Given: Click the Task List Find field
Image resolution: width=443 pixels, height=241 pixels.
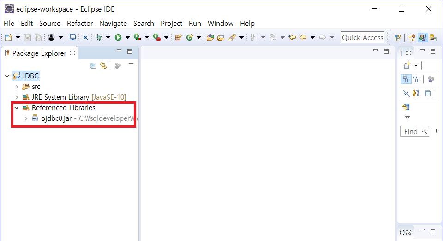Looking at the screenshot, I should click(414, 131).
